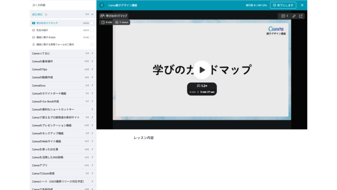337x190 pixels.
Task: Click the 4 min duration badge
Action: (x=107, y=22)
